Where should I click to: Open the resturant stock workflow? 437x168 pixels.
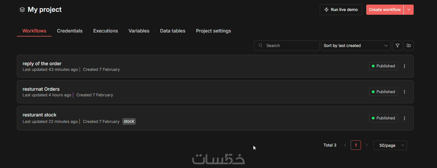[x=39, y=115]
